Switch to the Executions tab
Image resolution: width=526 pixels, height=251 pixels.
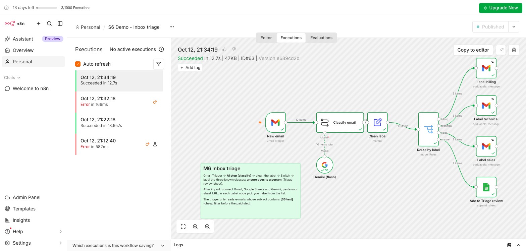click(x=291, y=38)
